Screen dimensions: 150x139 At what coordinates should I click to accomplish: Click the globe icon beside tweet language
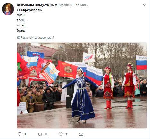[18, 37]
